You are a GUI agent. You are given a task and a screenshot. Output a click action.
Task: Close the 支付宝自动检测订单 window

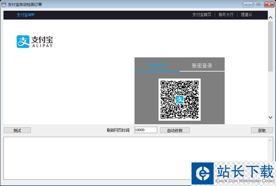tap(269, 4)
